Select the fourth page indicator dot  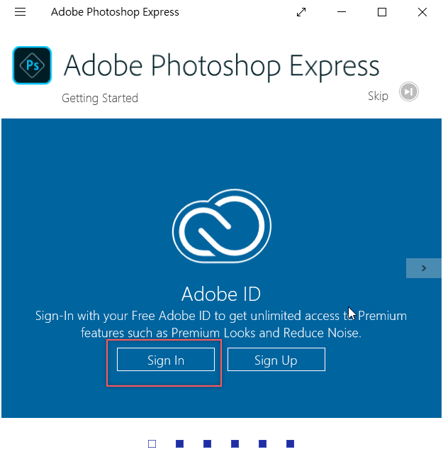(x=235, y=444)
